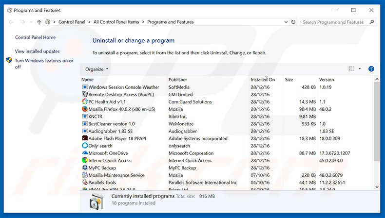
Task: Open Turn Windows features on or off
Action: tap(44, 64)
